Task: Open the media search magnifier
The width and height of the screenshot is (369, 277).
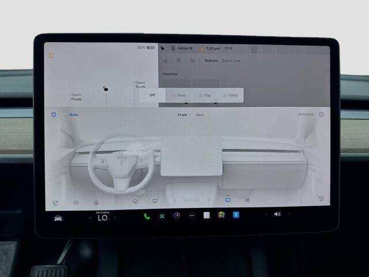Action: [x=179, y=61]
